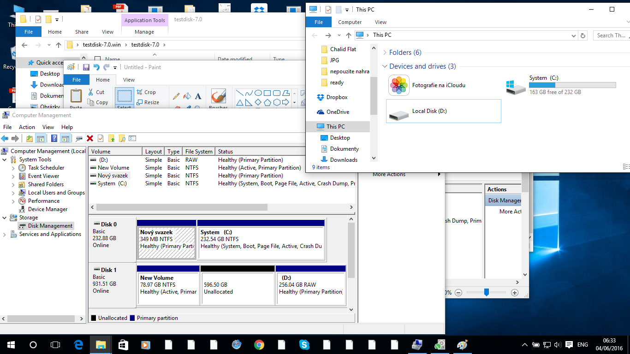This screenshot has height=354, width=630.
Task: Click the red X delete icon in Computer Management toolbar
Action: tap(90, 138)
